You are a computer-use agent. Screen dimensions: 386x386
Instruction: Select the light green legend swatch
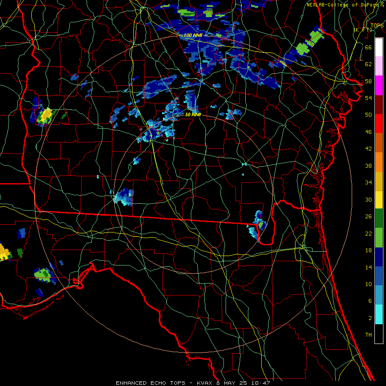379,238
